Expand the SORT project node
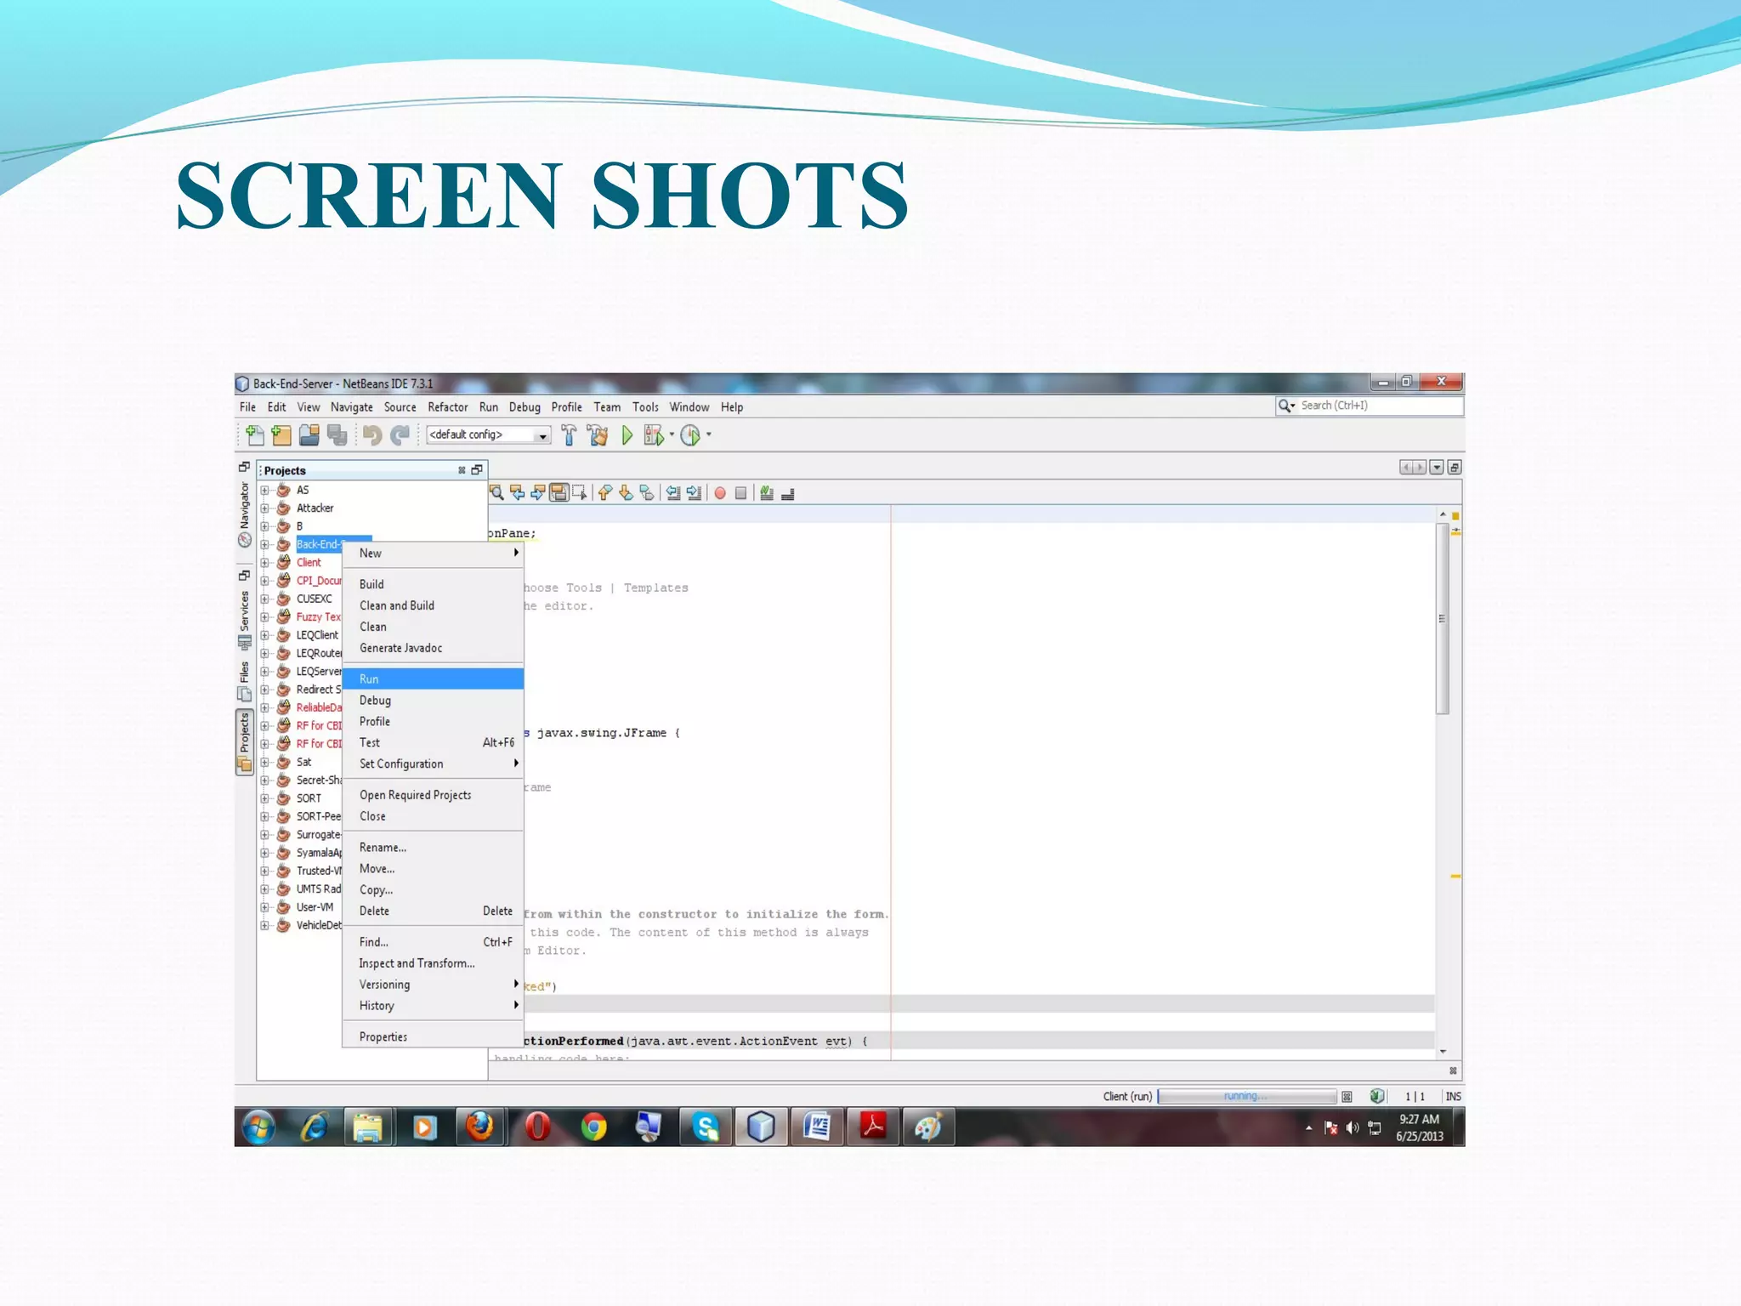1741x1306 pixels. [264, 798]
